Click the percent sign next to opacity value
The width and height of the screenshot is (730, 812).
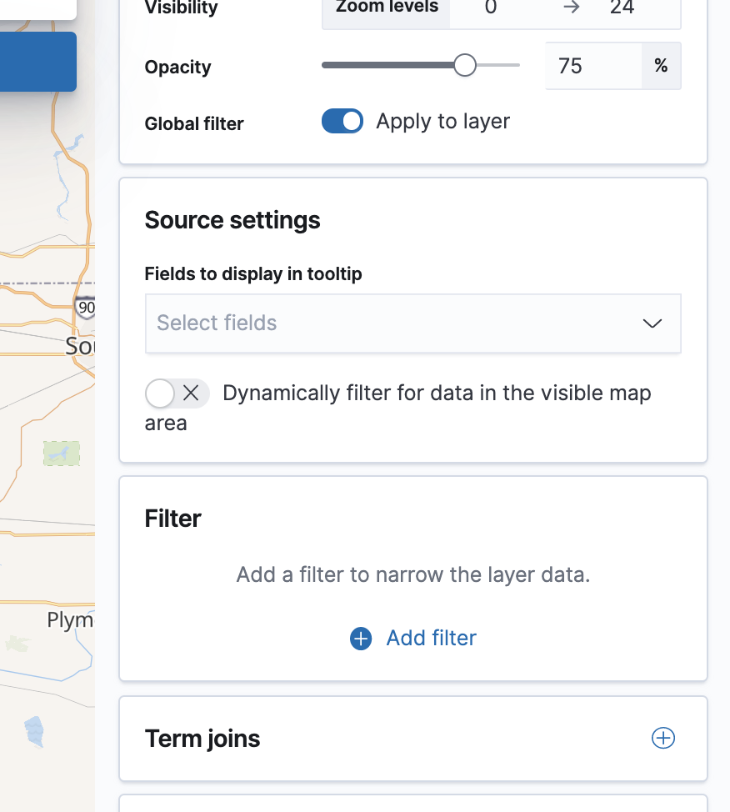(x=661, y=66)
